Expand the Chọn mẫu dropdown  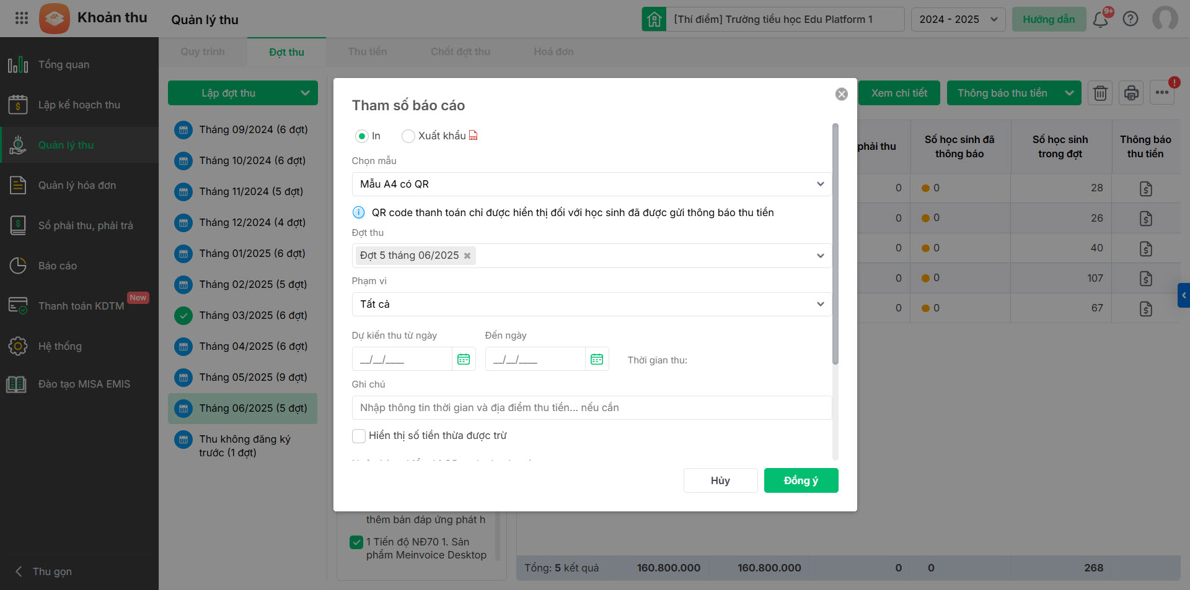[x=591, y=184]
